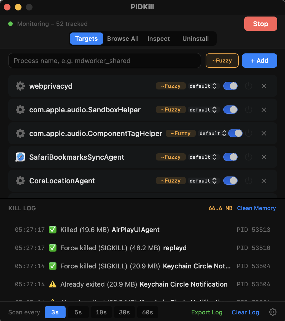Screen dimensions: 285x321
Task: Click the KILL LOG heading
Action: pyautogui.click(x=22, y=208)
